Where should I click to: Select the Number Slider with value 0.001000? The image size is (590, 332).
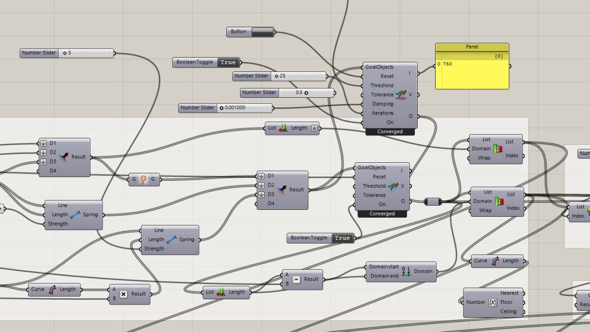pyautogui.click(x=245, y=108)
